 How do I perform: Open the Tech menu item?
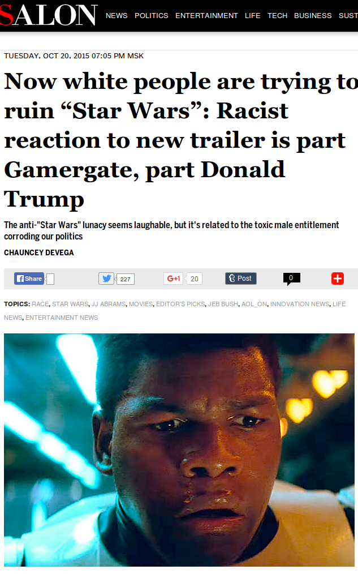[x=277, y=16]
